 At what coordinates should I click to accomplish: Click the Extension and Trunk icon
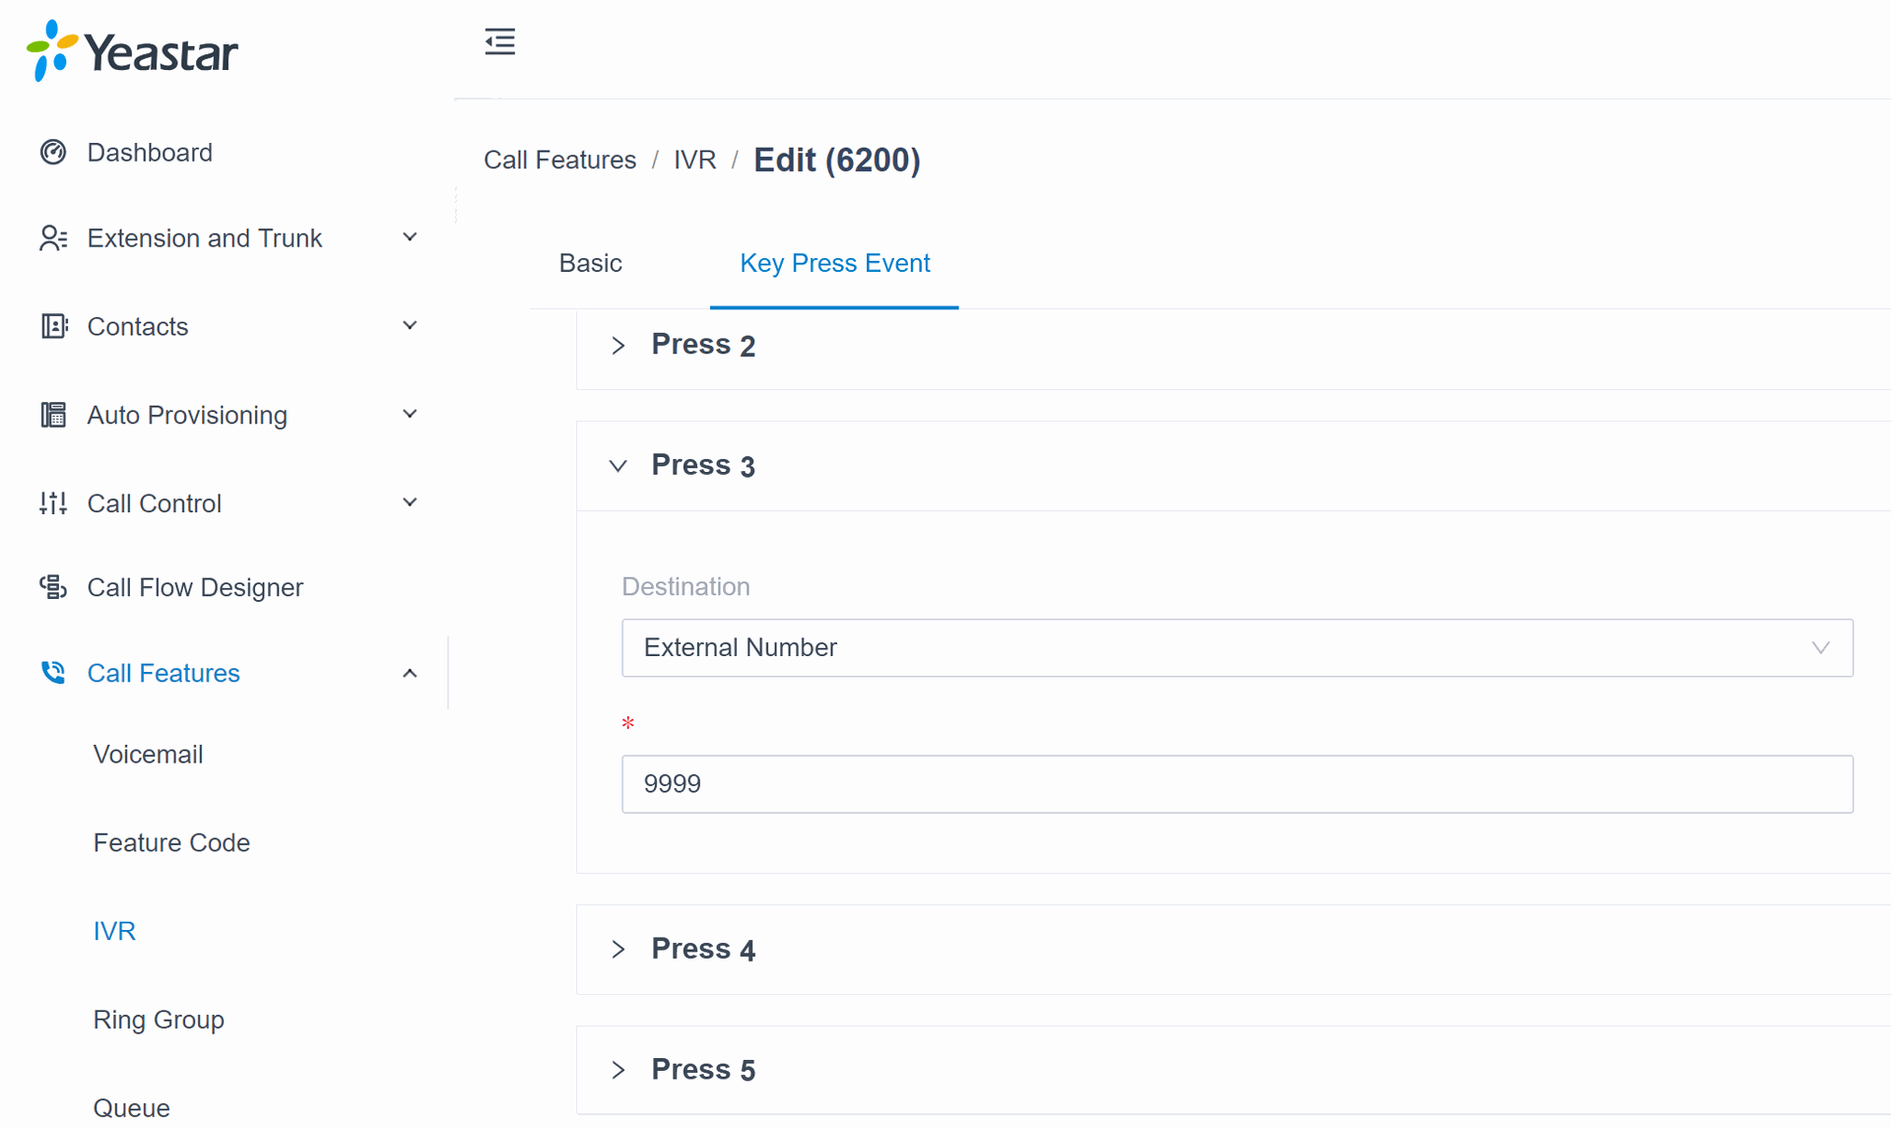tap(53, 237)
